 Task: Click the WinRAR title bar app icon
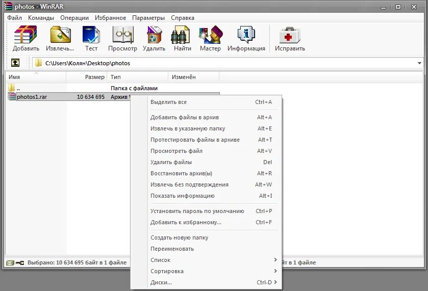click(x=8, y=6)
